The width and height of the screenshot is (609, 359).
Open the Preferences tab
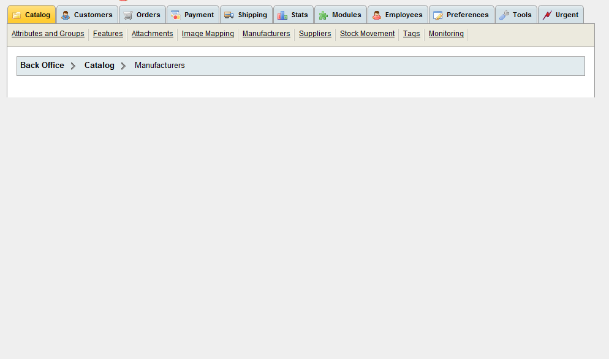click(461, 14)
